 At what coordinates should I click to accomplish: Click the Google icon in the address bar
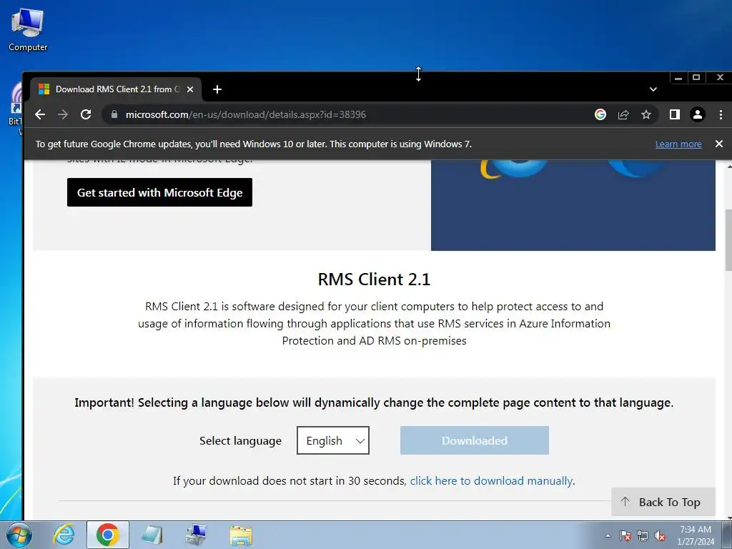[x=600, y=114]
